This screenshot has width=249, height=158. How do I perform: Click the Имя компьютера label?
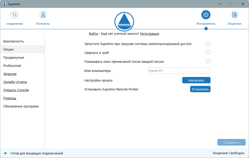97,71
